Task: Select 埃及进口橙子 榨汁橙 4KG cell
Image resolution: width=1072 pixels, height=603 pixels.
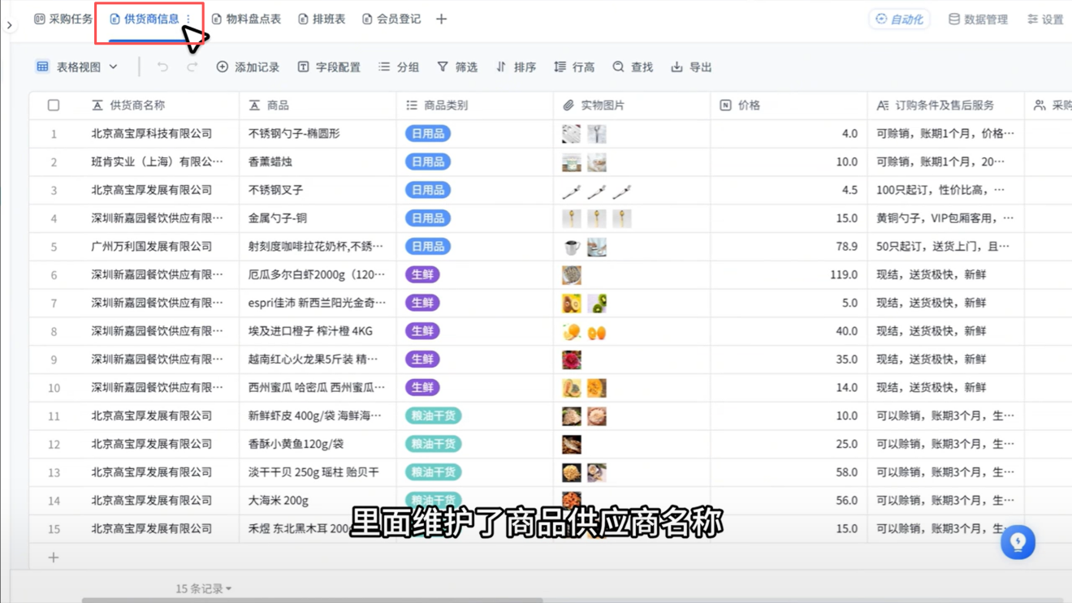Action: pyautogui.click(x=318, y=331)
